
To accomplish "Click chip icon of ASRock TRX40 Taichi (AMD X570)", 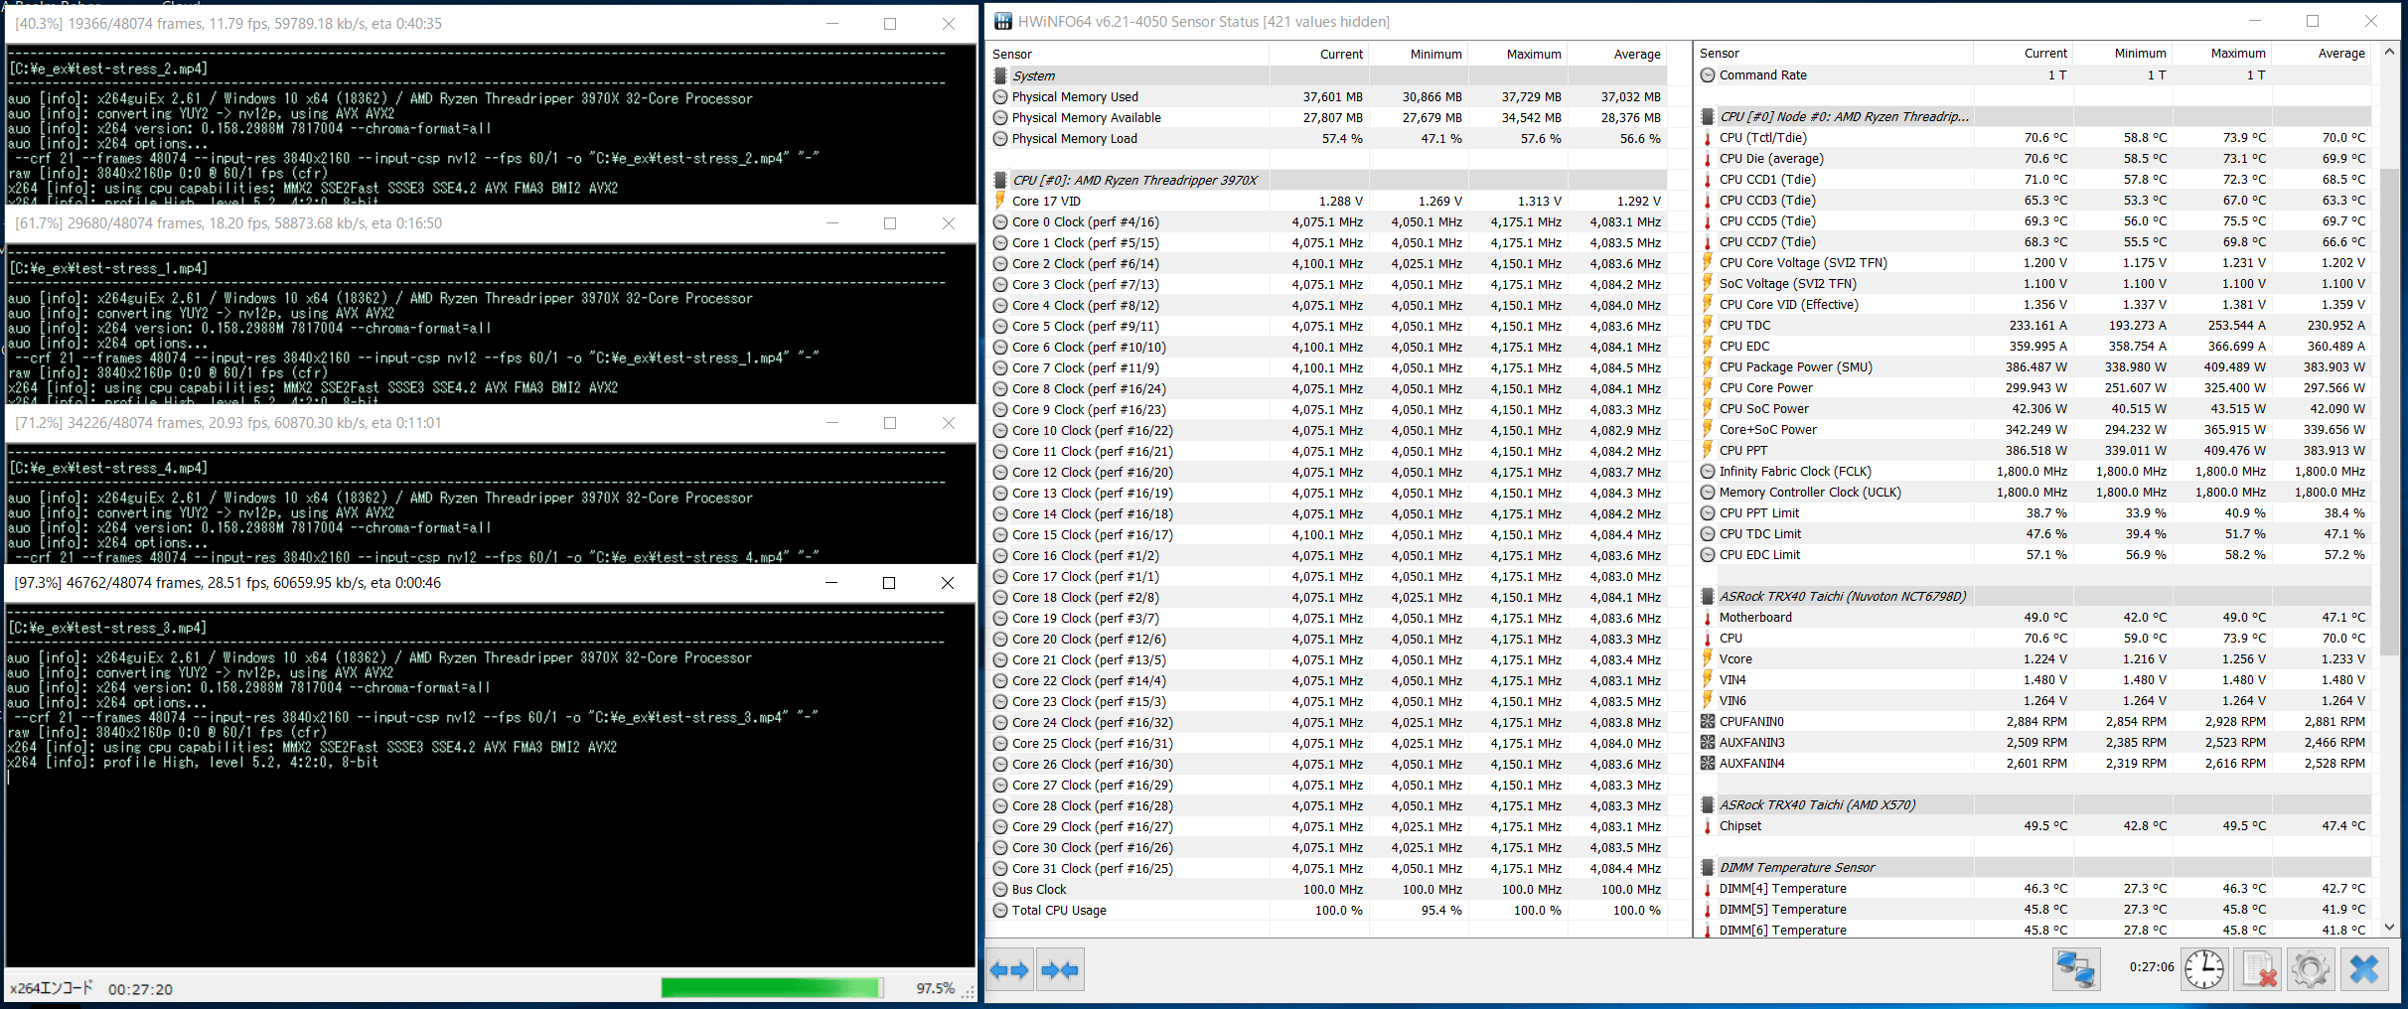I will 1708,804.
